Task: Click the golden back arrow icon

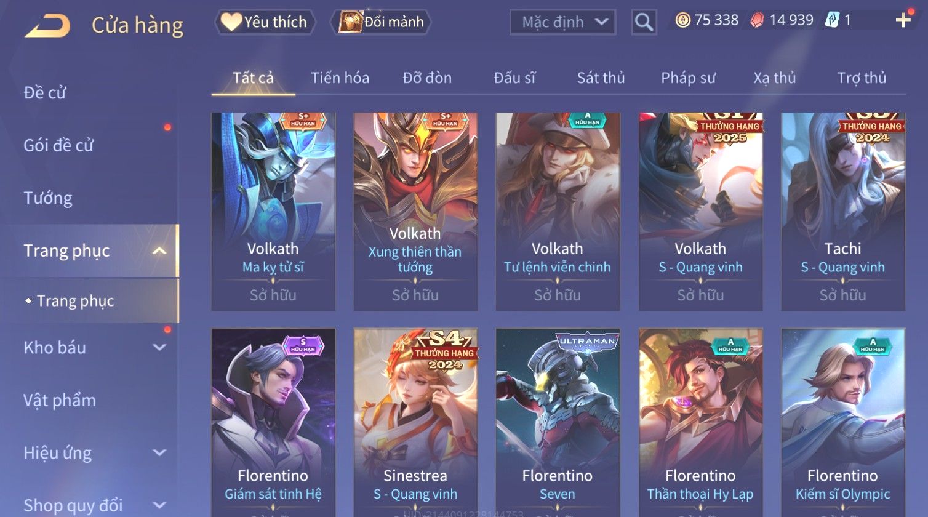Action: [x=47, y=26]
